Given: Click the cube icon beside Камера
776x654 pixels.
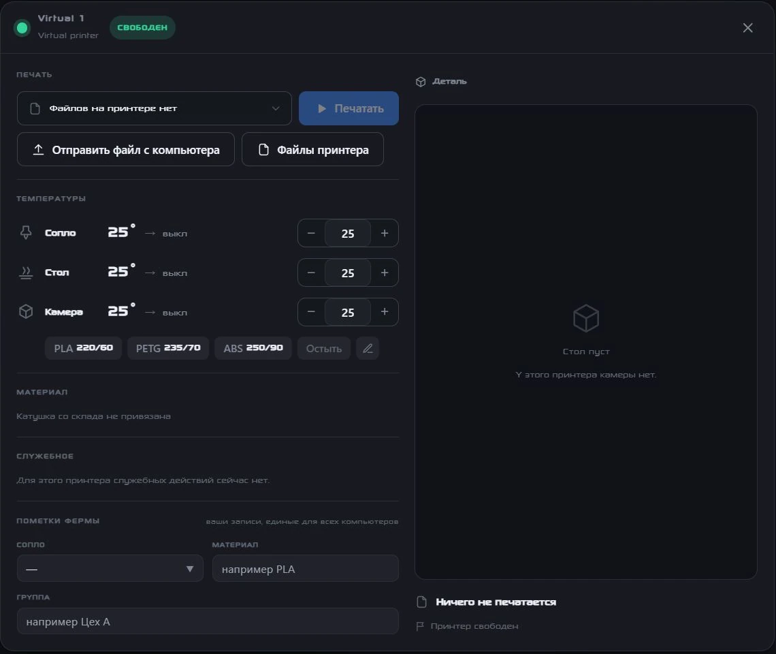Looking at the screenshot, I should pos(26,311).
